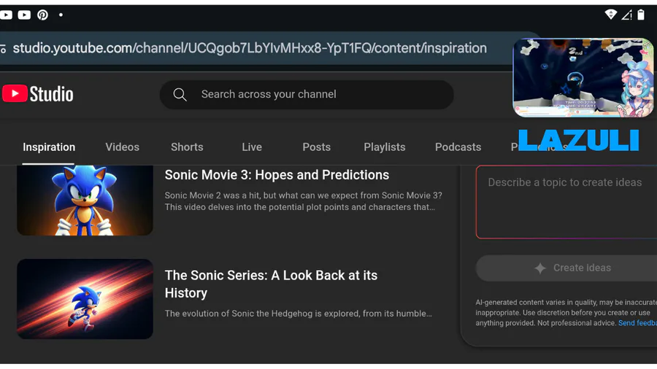Open Sonic Movie 3 idea thumbnail
The image size is (657, 369).
click(x=85, y=201)
